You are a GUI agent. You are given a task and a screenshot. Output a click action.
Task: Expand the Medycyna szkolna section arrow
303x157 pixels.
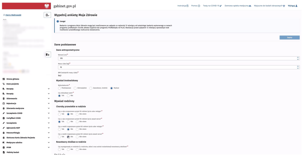(49, 142)
